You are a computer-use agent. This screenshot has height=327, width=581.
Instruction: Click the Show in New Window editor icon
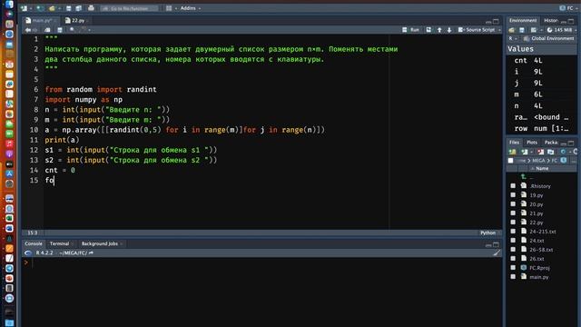(47, 30)
